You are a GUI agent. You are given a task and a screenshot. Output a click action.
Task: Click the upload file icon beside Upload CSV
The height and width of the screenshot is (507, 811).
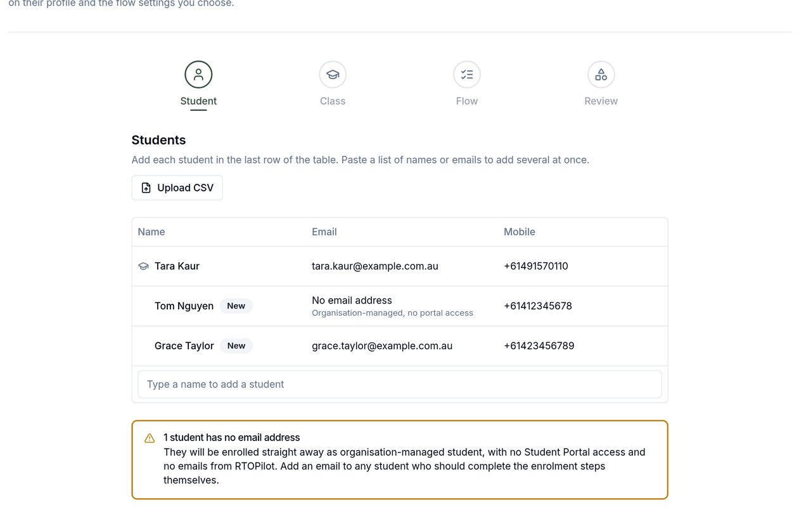click(146, 188)
